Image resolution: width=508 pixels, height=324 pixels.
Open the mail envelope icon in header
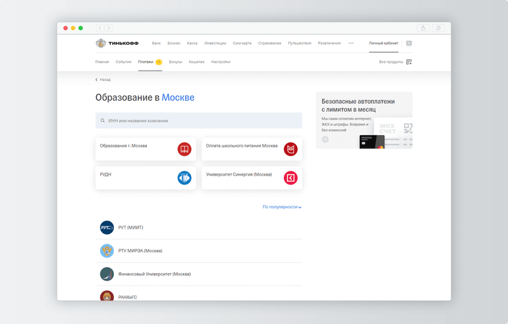(x=409, y=43)
